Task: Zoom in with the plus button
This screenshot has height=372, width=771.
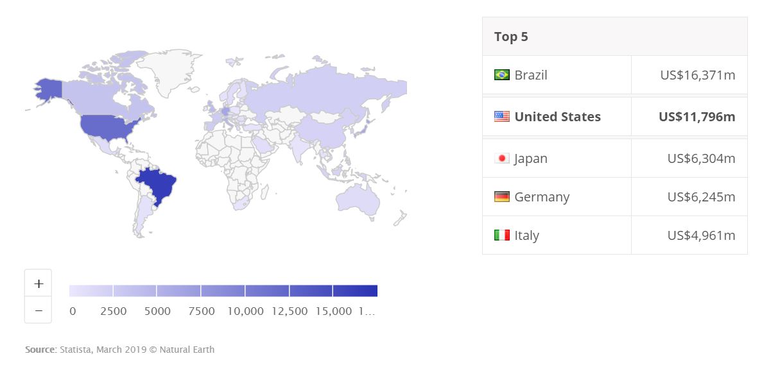Action: [x=39, y=283]
